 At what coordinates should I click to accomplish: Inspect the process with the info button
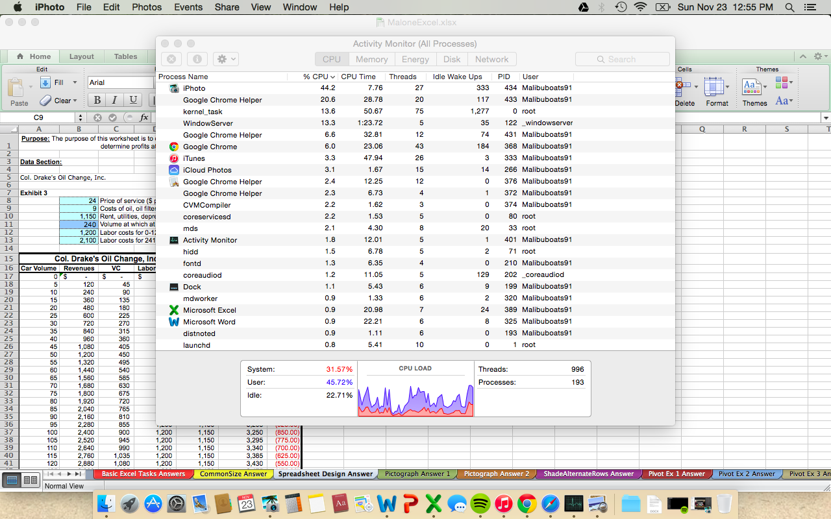click(x=197, y=59)
